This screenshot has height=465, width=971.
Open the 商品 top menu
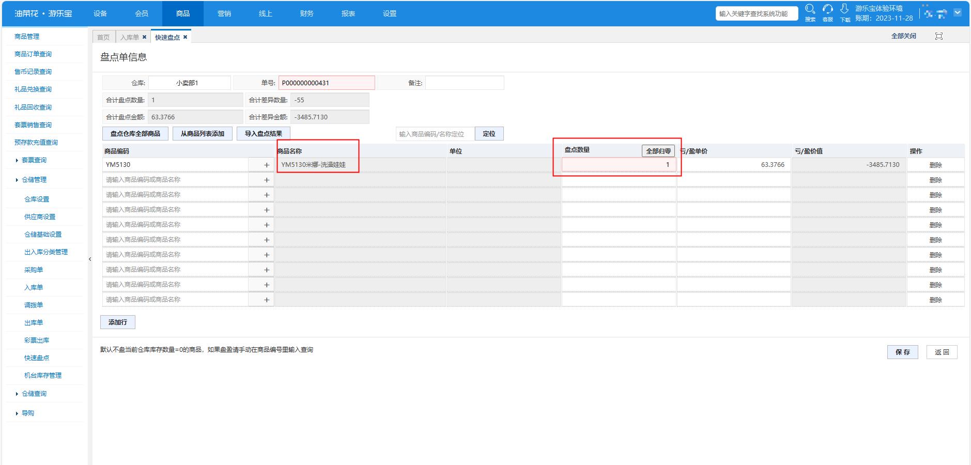[x=183, y=13]
